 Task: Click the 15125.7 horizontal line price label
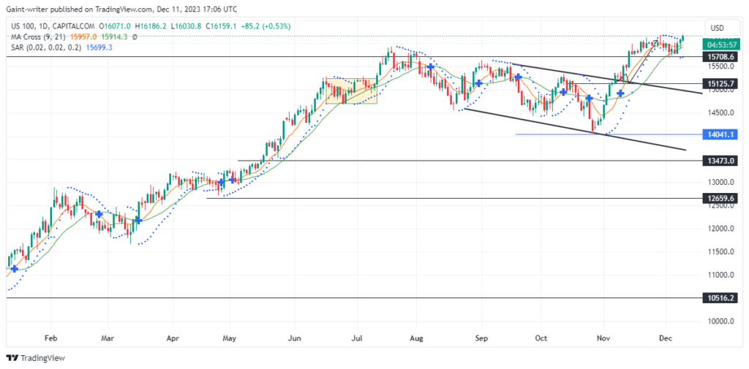720,83
